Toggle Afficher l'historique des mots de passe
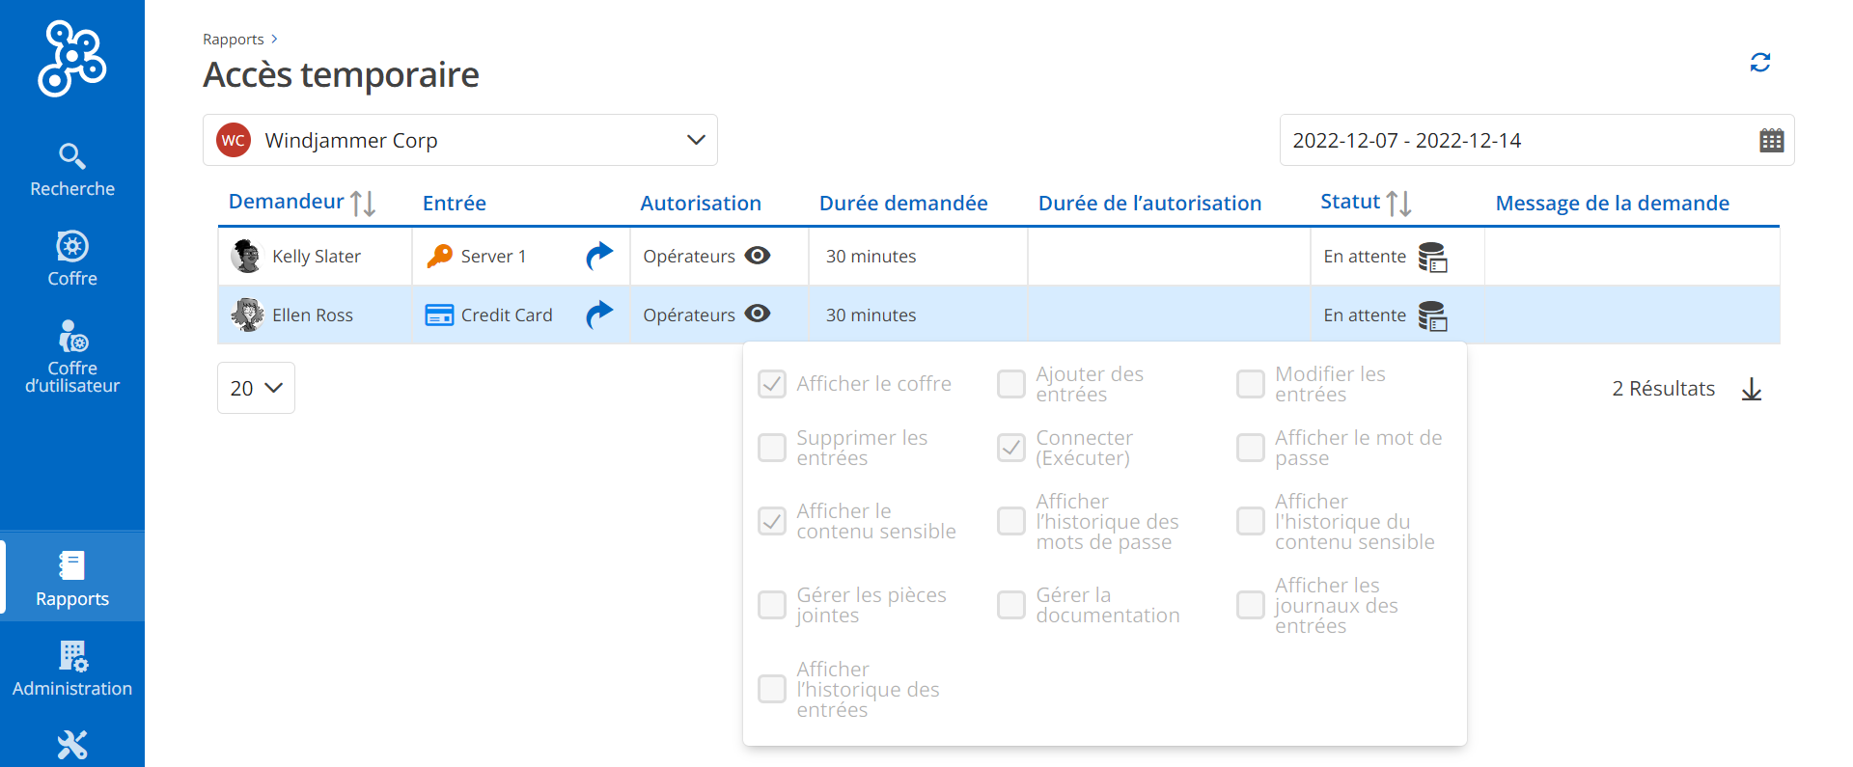The image size is (1853, 767). (1011, 521)
